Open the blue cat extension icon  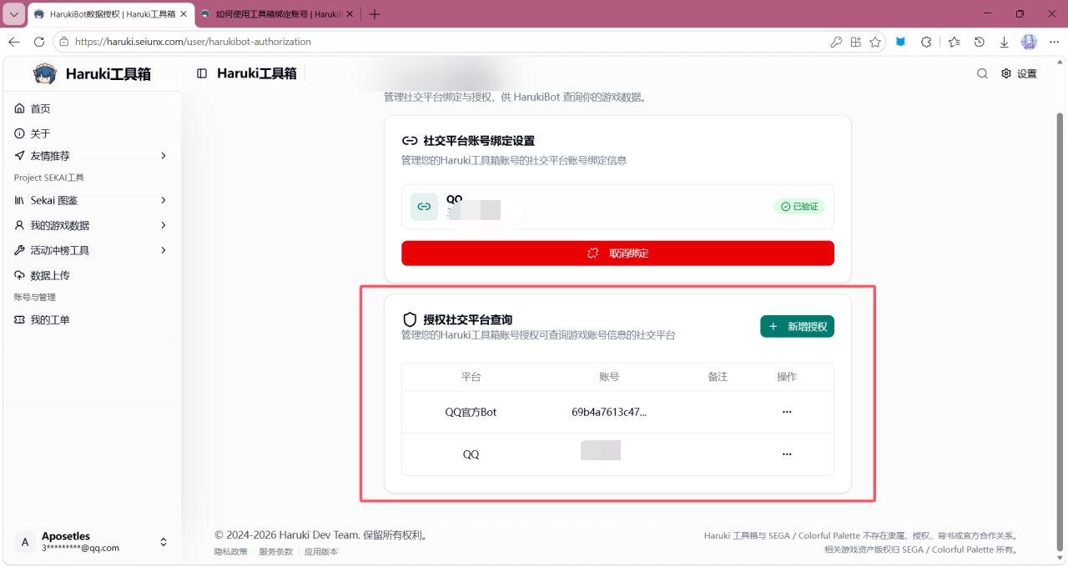pos(900,42)
